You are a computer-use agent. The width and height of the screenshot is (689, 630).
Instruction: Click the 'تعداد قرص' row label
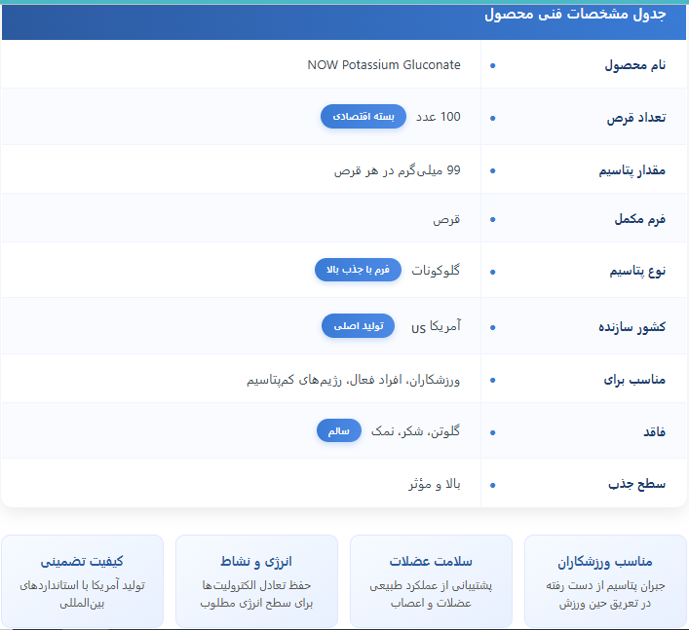[636, 118]
